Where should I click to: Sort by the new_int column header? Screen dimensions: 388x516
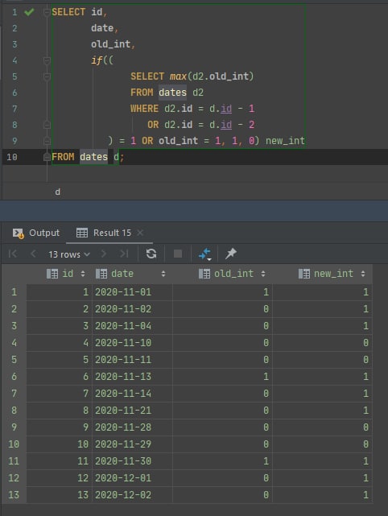point(332,274)
